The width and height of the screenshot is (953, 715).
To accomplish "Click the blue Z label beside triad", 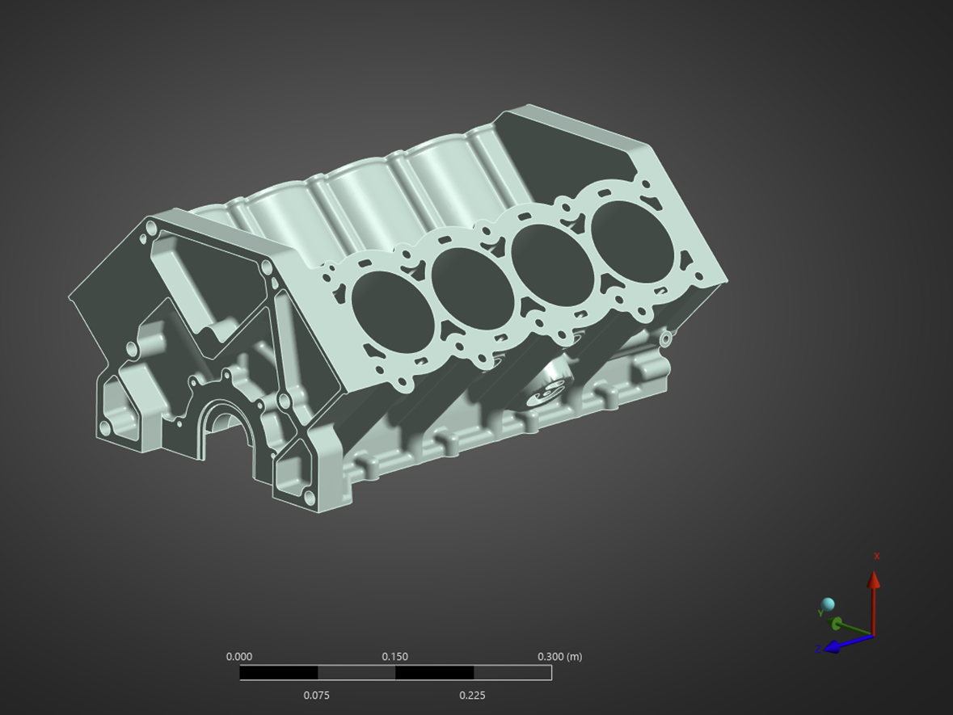I will tap(817, 650).
